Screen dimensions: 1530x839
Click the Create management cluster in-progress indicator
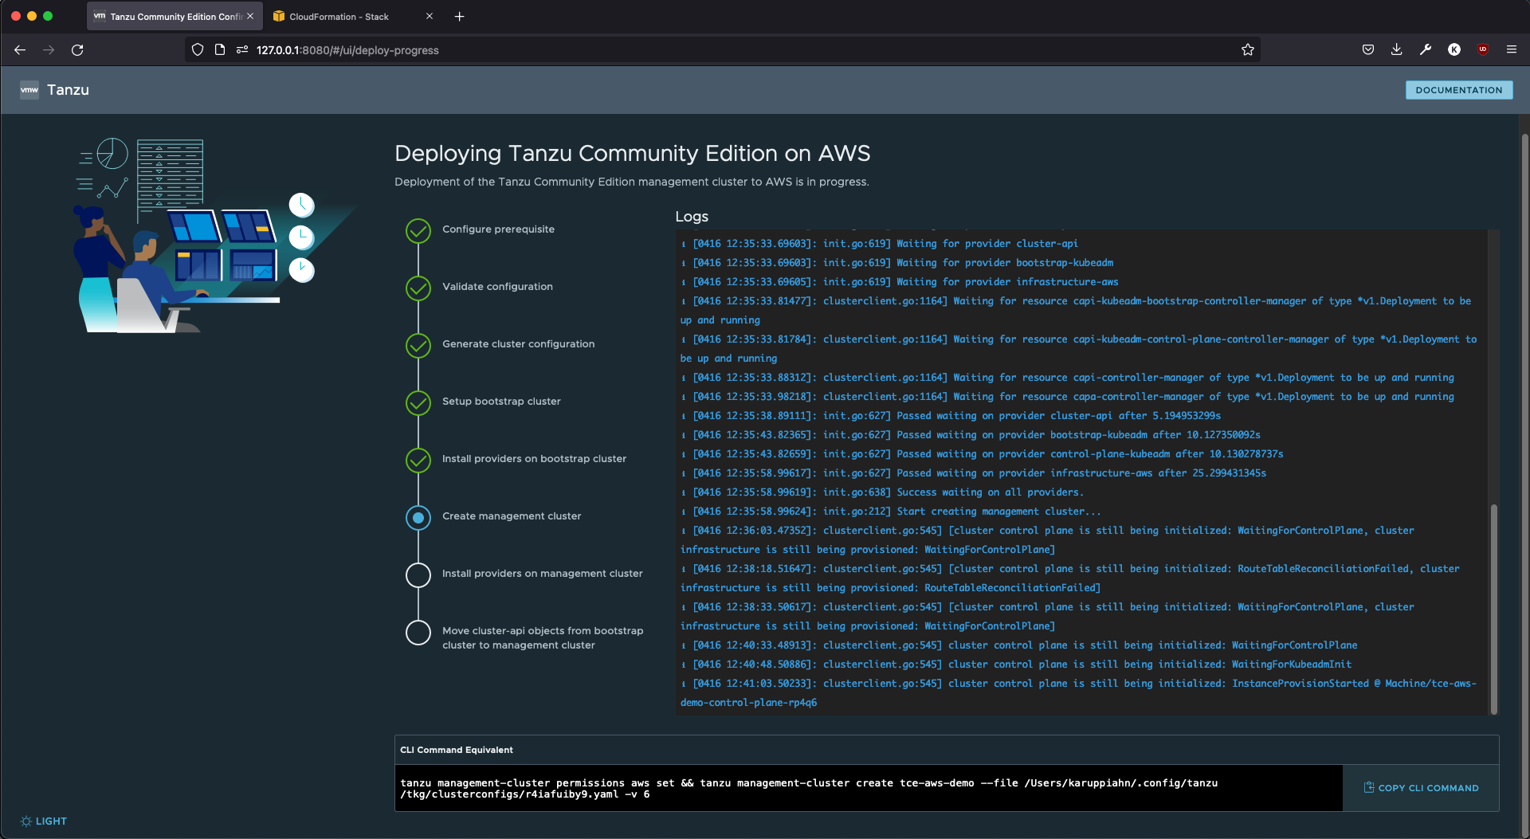tap(418, 517)
